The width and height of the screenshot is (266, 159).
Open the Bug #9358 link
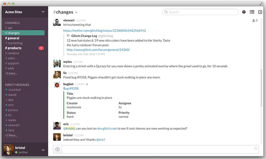click(71, 88)
